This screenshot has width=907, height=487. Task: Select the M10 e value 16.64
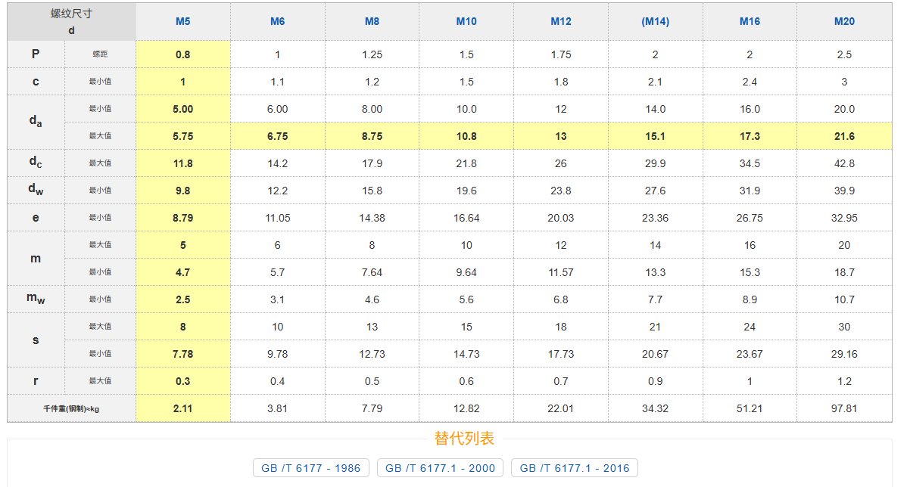466,218
